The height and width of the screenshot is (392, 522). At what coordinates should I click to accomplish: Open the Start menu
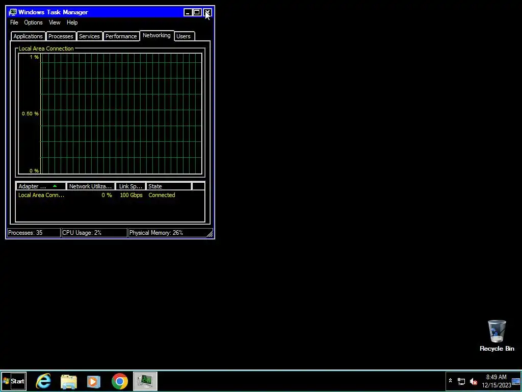pyautogui.click(x=14, y=381)
